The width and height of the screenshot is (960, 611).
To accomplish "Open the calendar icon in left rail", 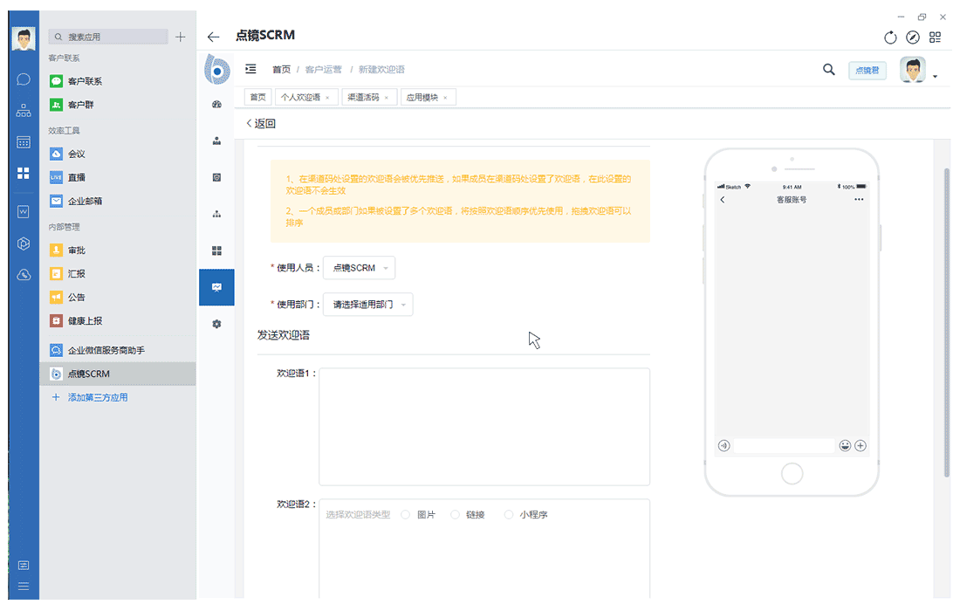I will [x=24, y=141].
